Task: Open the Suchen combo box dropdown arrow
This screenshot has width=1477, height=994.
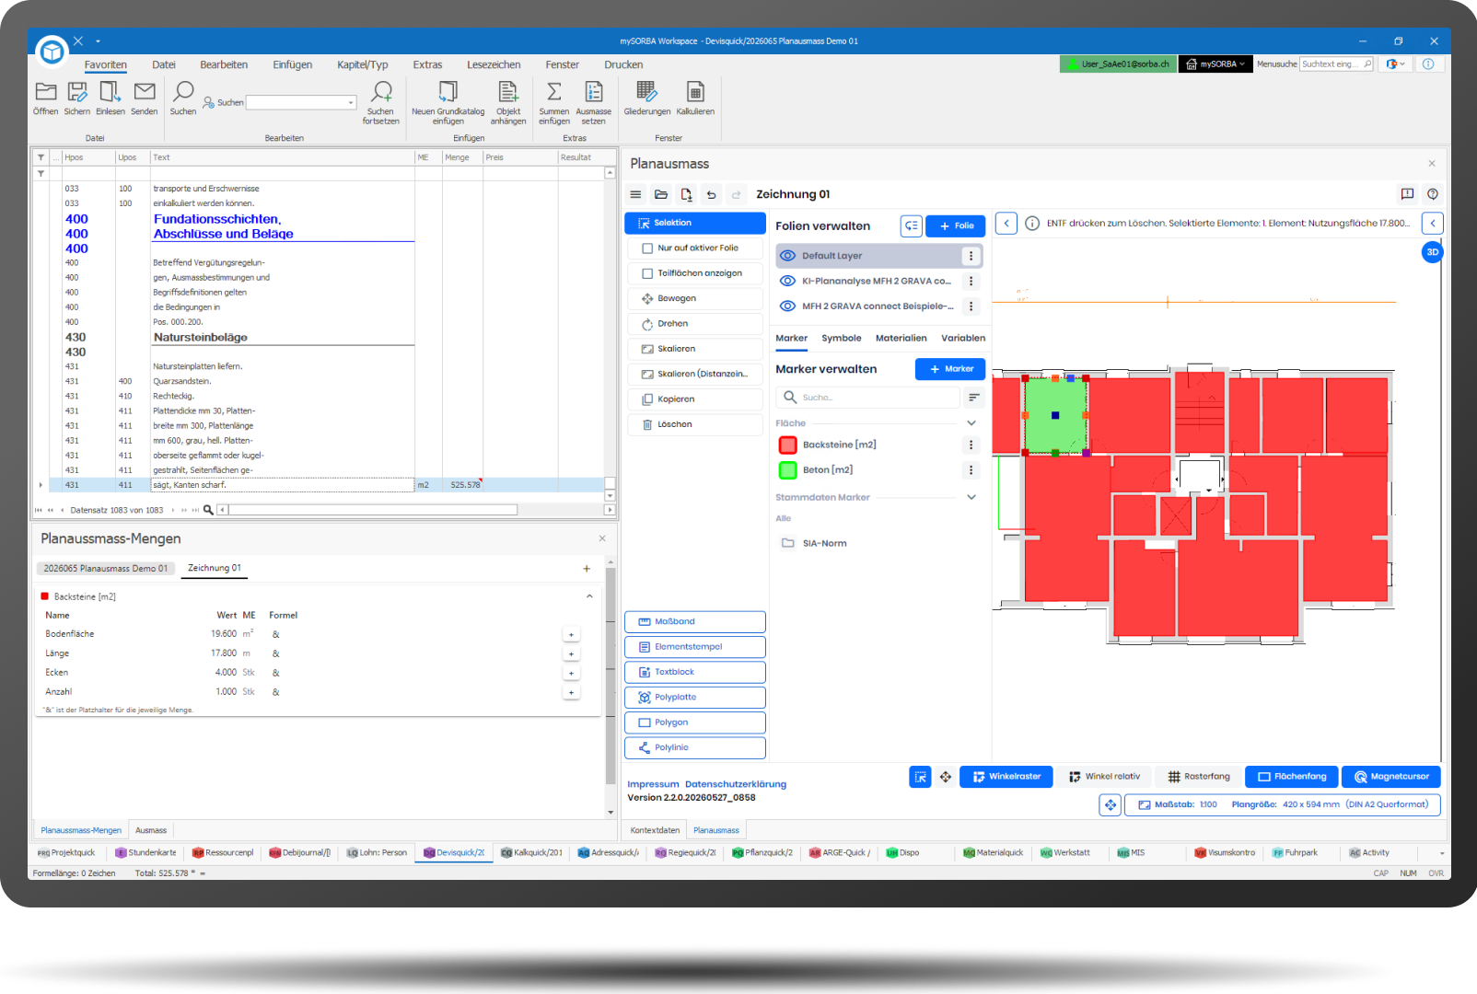Action: (x=351, y=103)
